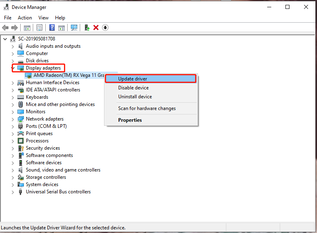The width and height of the screenshot is (317, 233).
Task: Click the Disk drives icon
Action: [x=20, y=61]
